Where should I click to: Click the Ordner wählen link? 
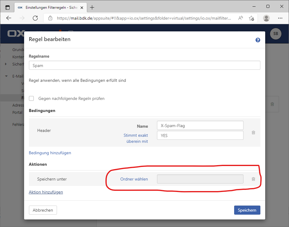click(134, 179)
